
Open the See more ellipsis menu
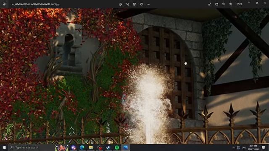coord(148,4)
